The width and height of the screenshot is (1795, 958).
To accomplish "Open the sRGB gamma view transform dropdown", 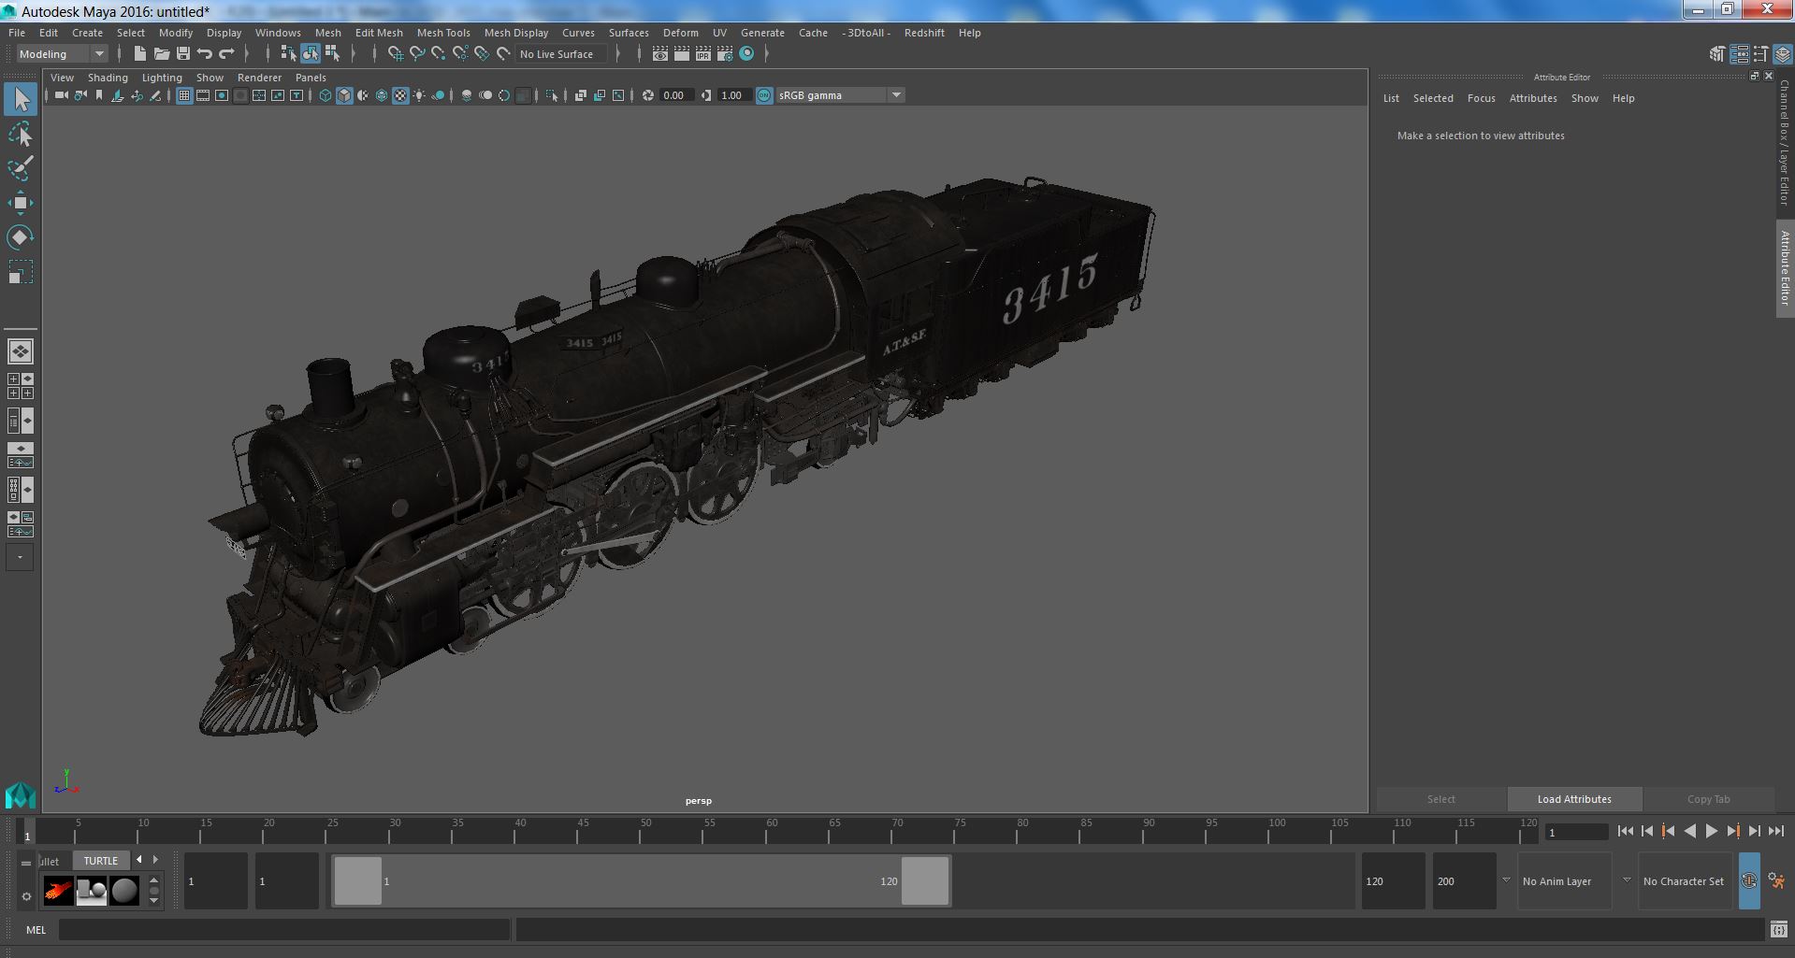I will [840, 95].
